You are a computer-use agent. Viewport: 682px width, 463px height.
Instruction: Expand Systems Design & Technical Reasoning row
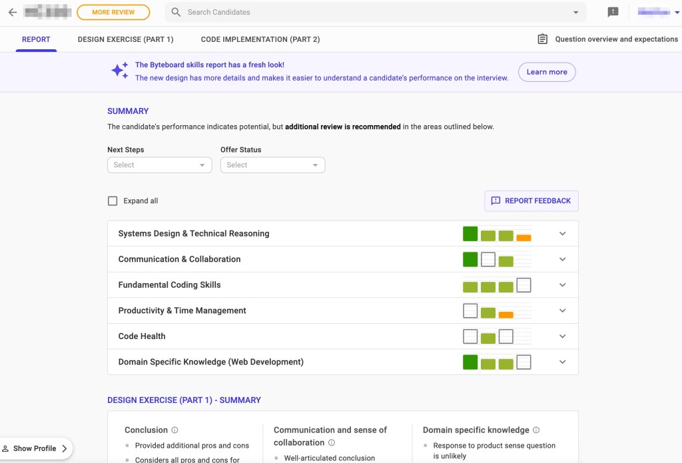(x=562, y=234)
